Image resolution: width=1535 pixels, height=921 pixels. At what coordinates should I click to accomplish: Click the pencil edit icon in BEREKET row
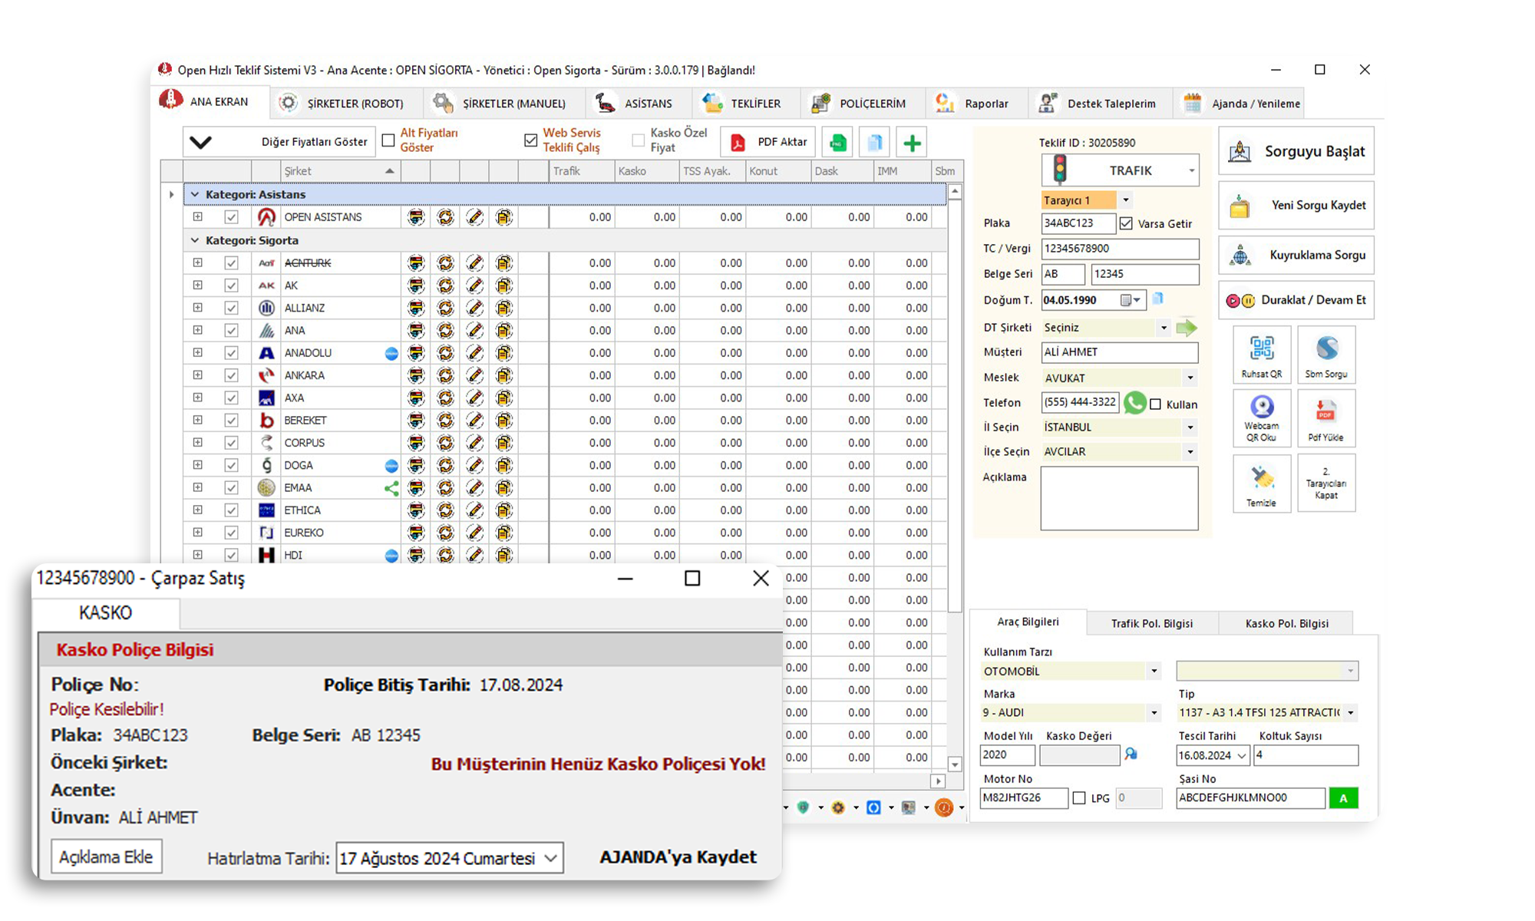pyautogui.click(x=475, y=421)
